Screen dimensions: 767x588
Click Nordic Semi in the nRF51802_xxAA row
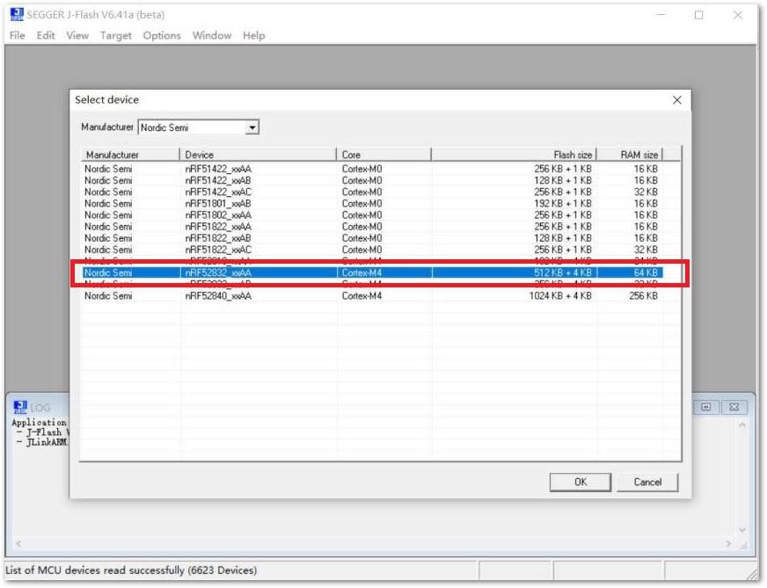[108, 215]
